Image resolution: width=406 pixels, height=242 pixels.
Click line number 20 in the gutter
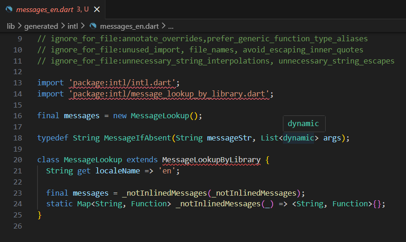[x=18, y=160]
